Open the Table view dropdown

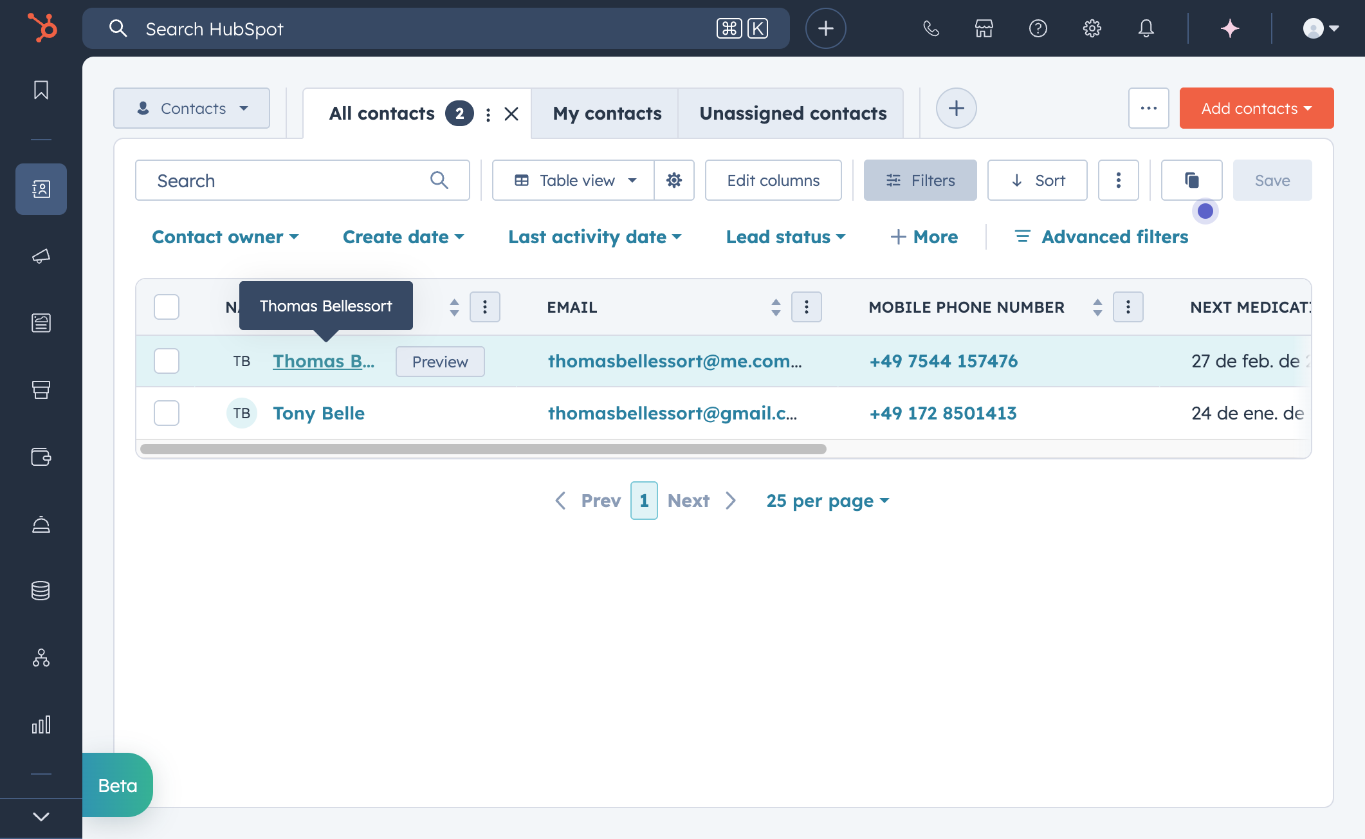(574, 180)
